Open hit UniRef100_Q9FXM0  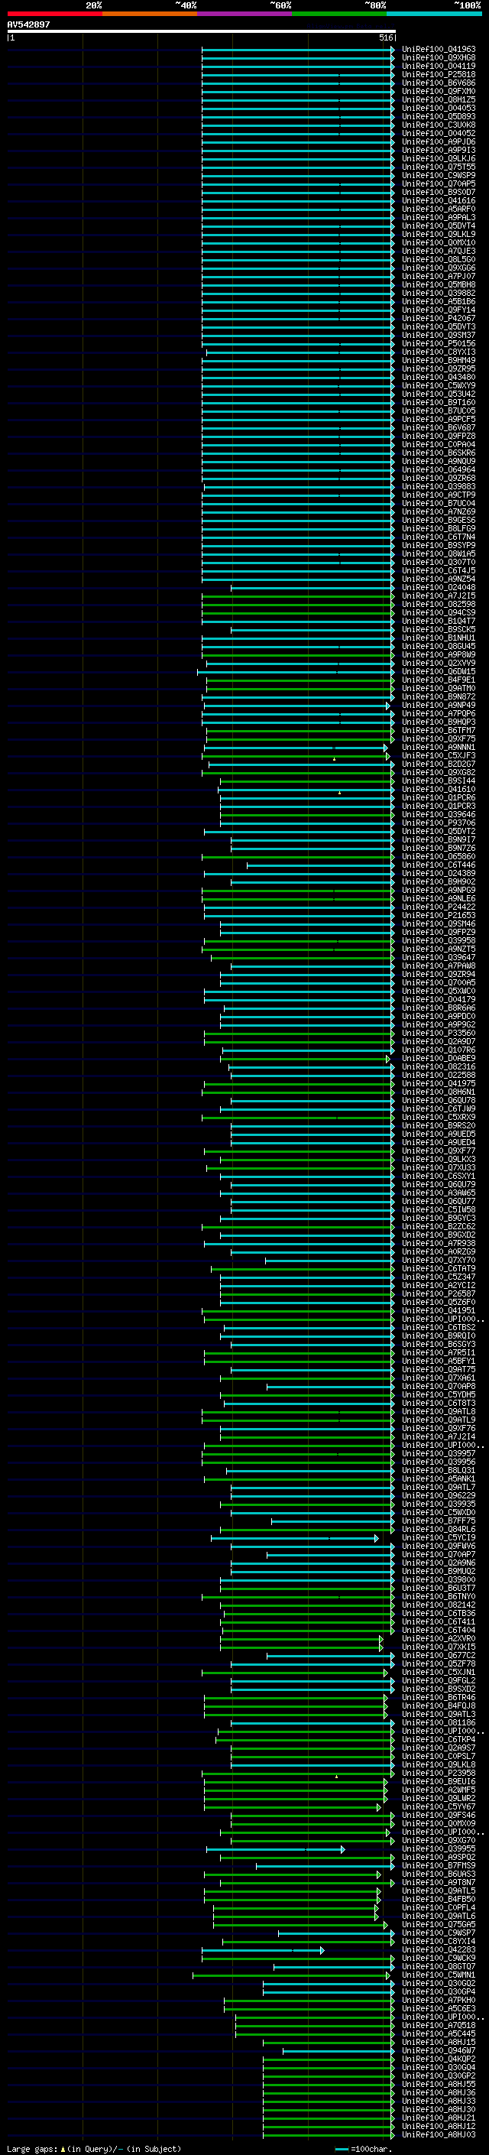(x=439, y=91)
